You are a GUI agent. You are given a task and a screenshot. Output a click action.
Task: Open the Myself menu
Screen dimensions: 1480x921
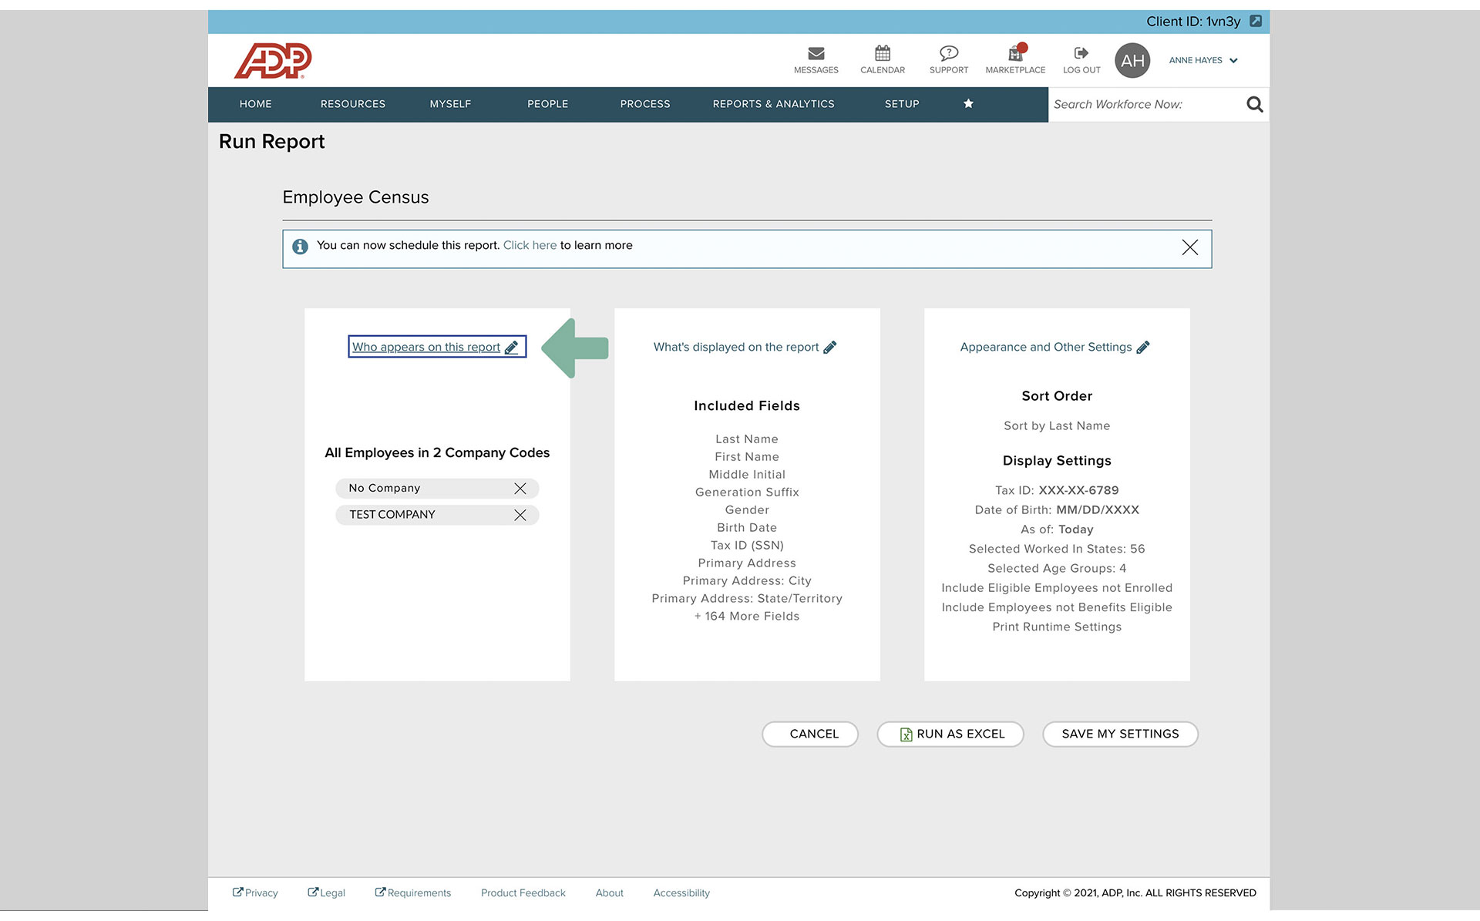[450, 104]
